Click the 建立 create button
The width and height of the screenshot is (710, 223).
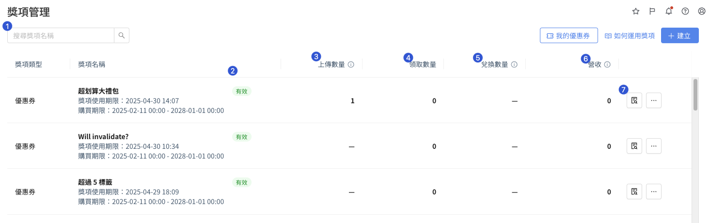pyautogui.click(x=680, y=36)
